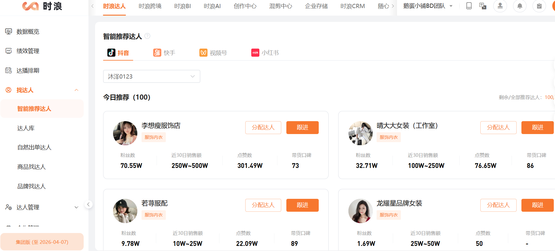Select 智能推荐达人 in the sidebar submenu
This screenshot has height=251, width=555.
coord(42,109)
